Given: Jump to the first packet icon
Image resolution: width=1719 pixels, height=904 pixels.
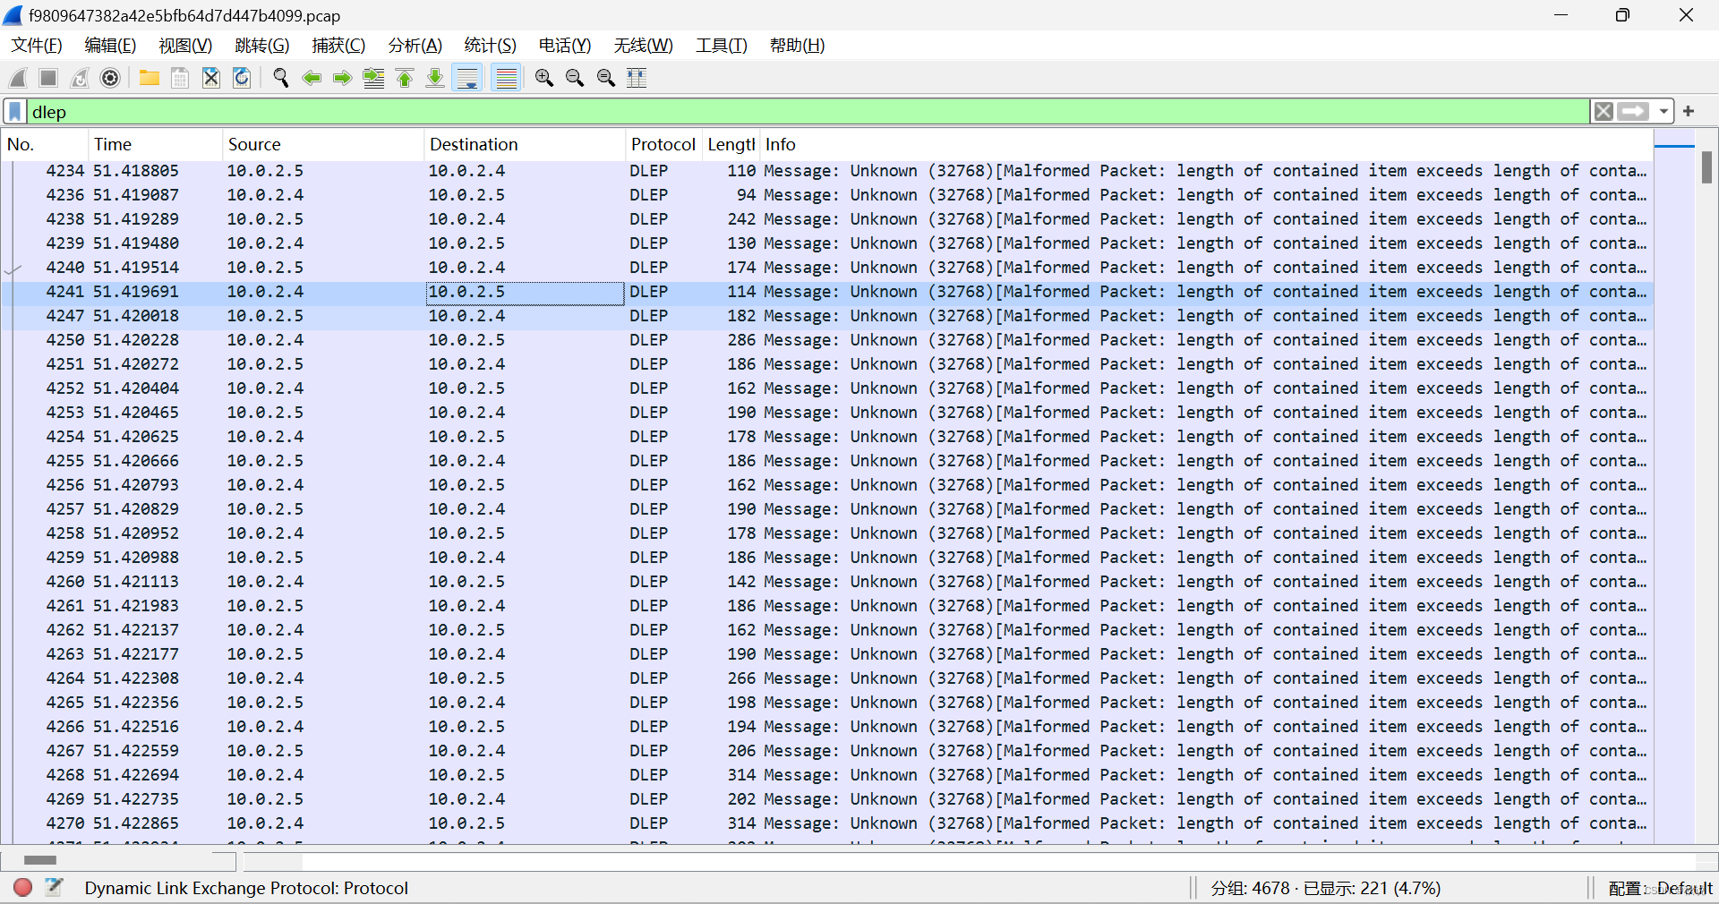Looking at the screenshot, I should (404, 78).
